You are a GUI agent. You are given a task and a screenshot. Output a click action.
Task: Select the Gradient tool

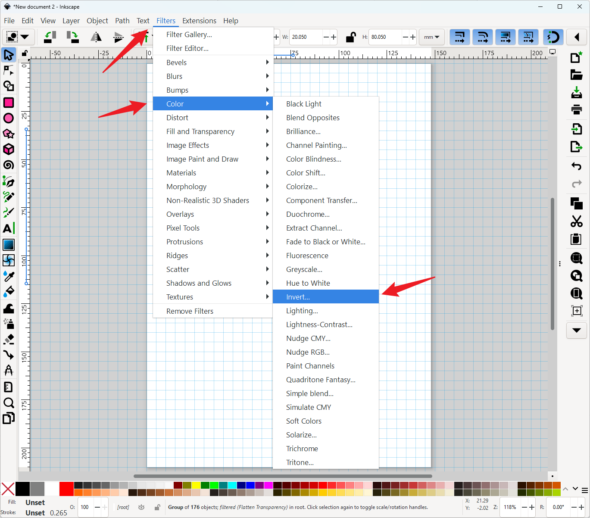(x=9, y=245)
